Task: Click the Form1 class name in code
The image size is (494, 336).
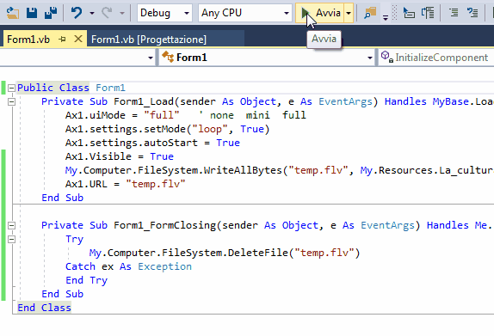Action: tap(110, 88)
